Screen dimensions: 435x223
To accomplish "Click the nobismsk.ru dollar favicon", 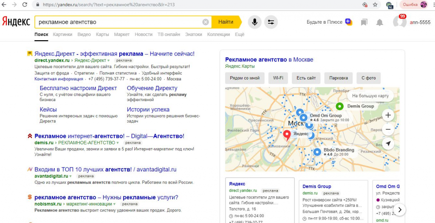I will (30, 197).
